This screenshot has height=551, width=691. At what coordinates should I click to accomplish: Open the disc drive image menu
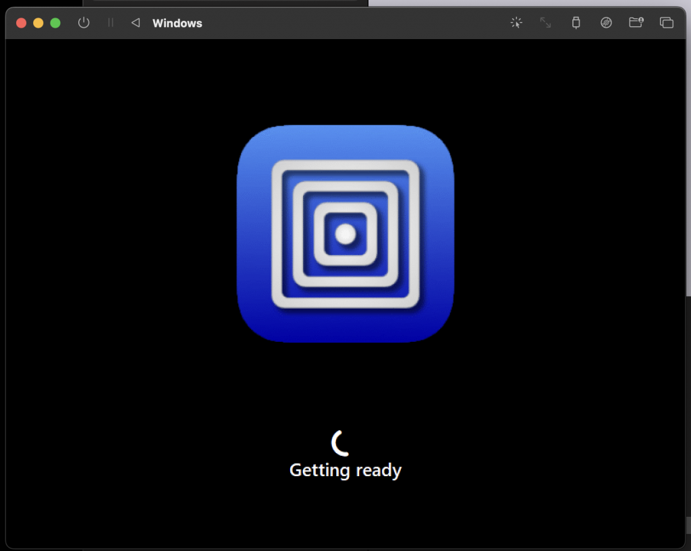coord(606,23)
